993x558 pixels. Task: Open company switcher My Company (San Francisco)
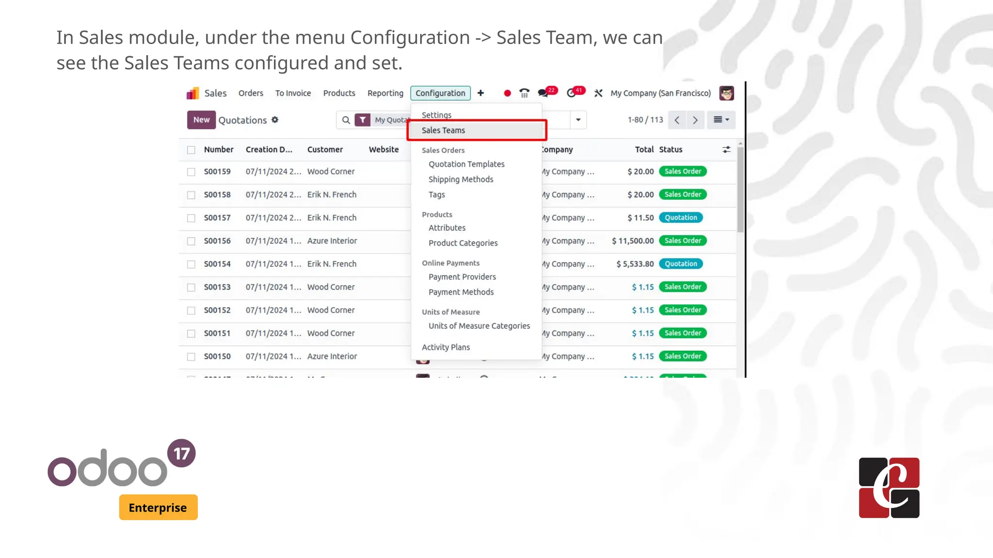pyautogui.click(x=660, y=93)
